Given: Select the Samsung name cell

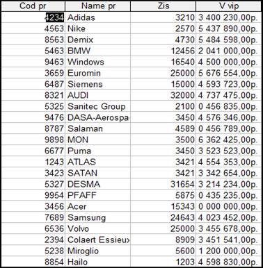Looking at the screenshot, I should 98,217.
